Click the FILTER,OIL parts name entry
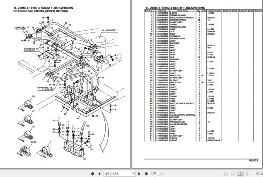This screenshot has height=177, width=263. 175,36
